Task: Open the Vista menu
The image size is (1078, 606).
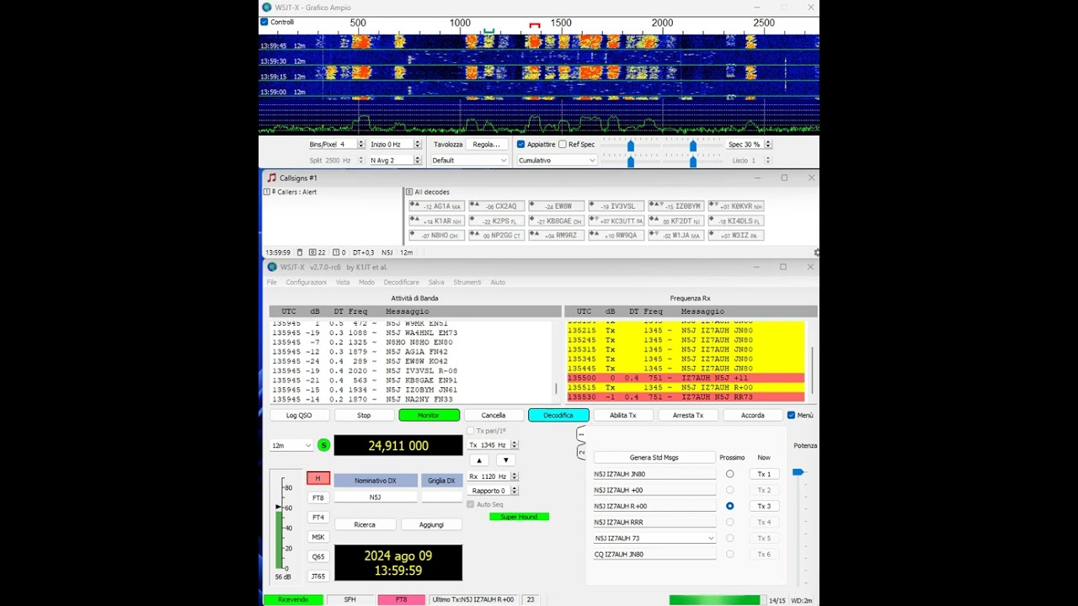Action: coord(343,282)
